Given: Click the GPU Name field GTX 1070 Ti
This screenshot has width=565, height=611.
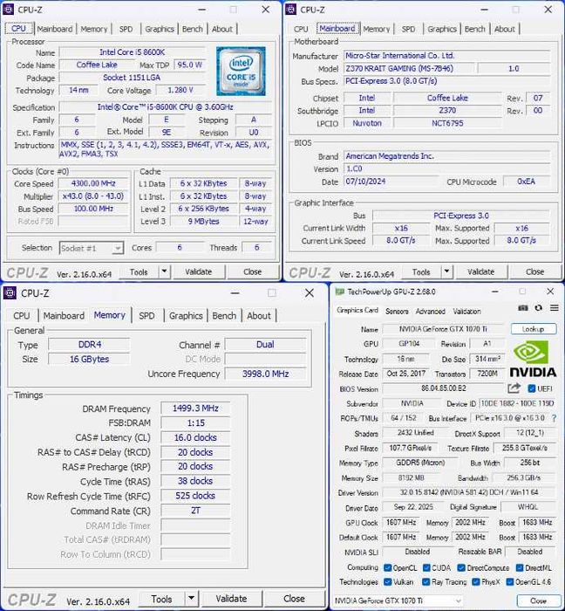Looking at the screenshot, I should tap(443, 329).
